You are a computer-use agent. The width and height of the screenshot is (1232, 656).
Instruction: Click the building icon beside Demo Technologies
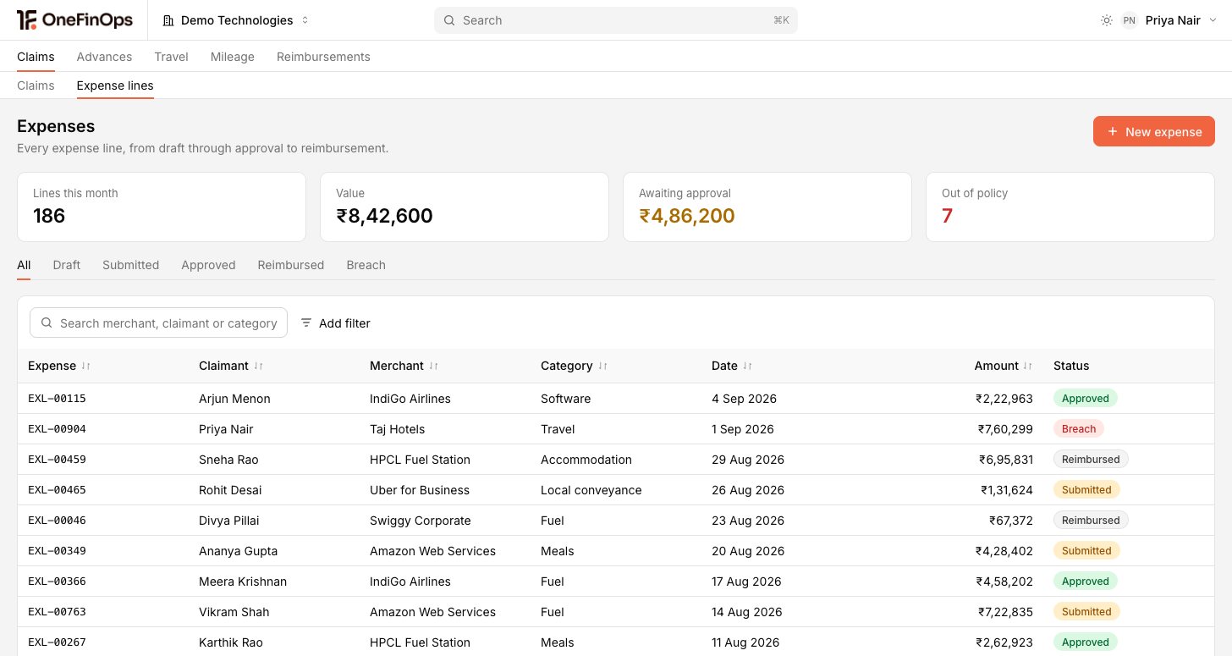coord(168,20)
